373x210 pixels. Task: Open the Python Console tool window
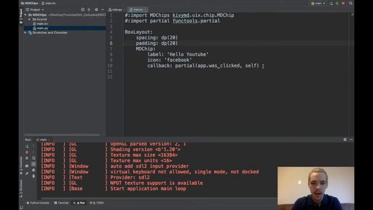pos(38,203)
